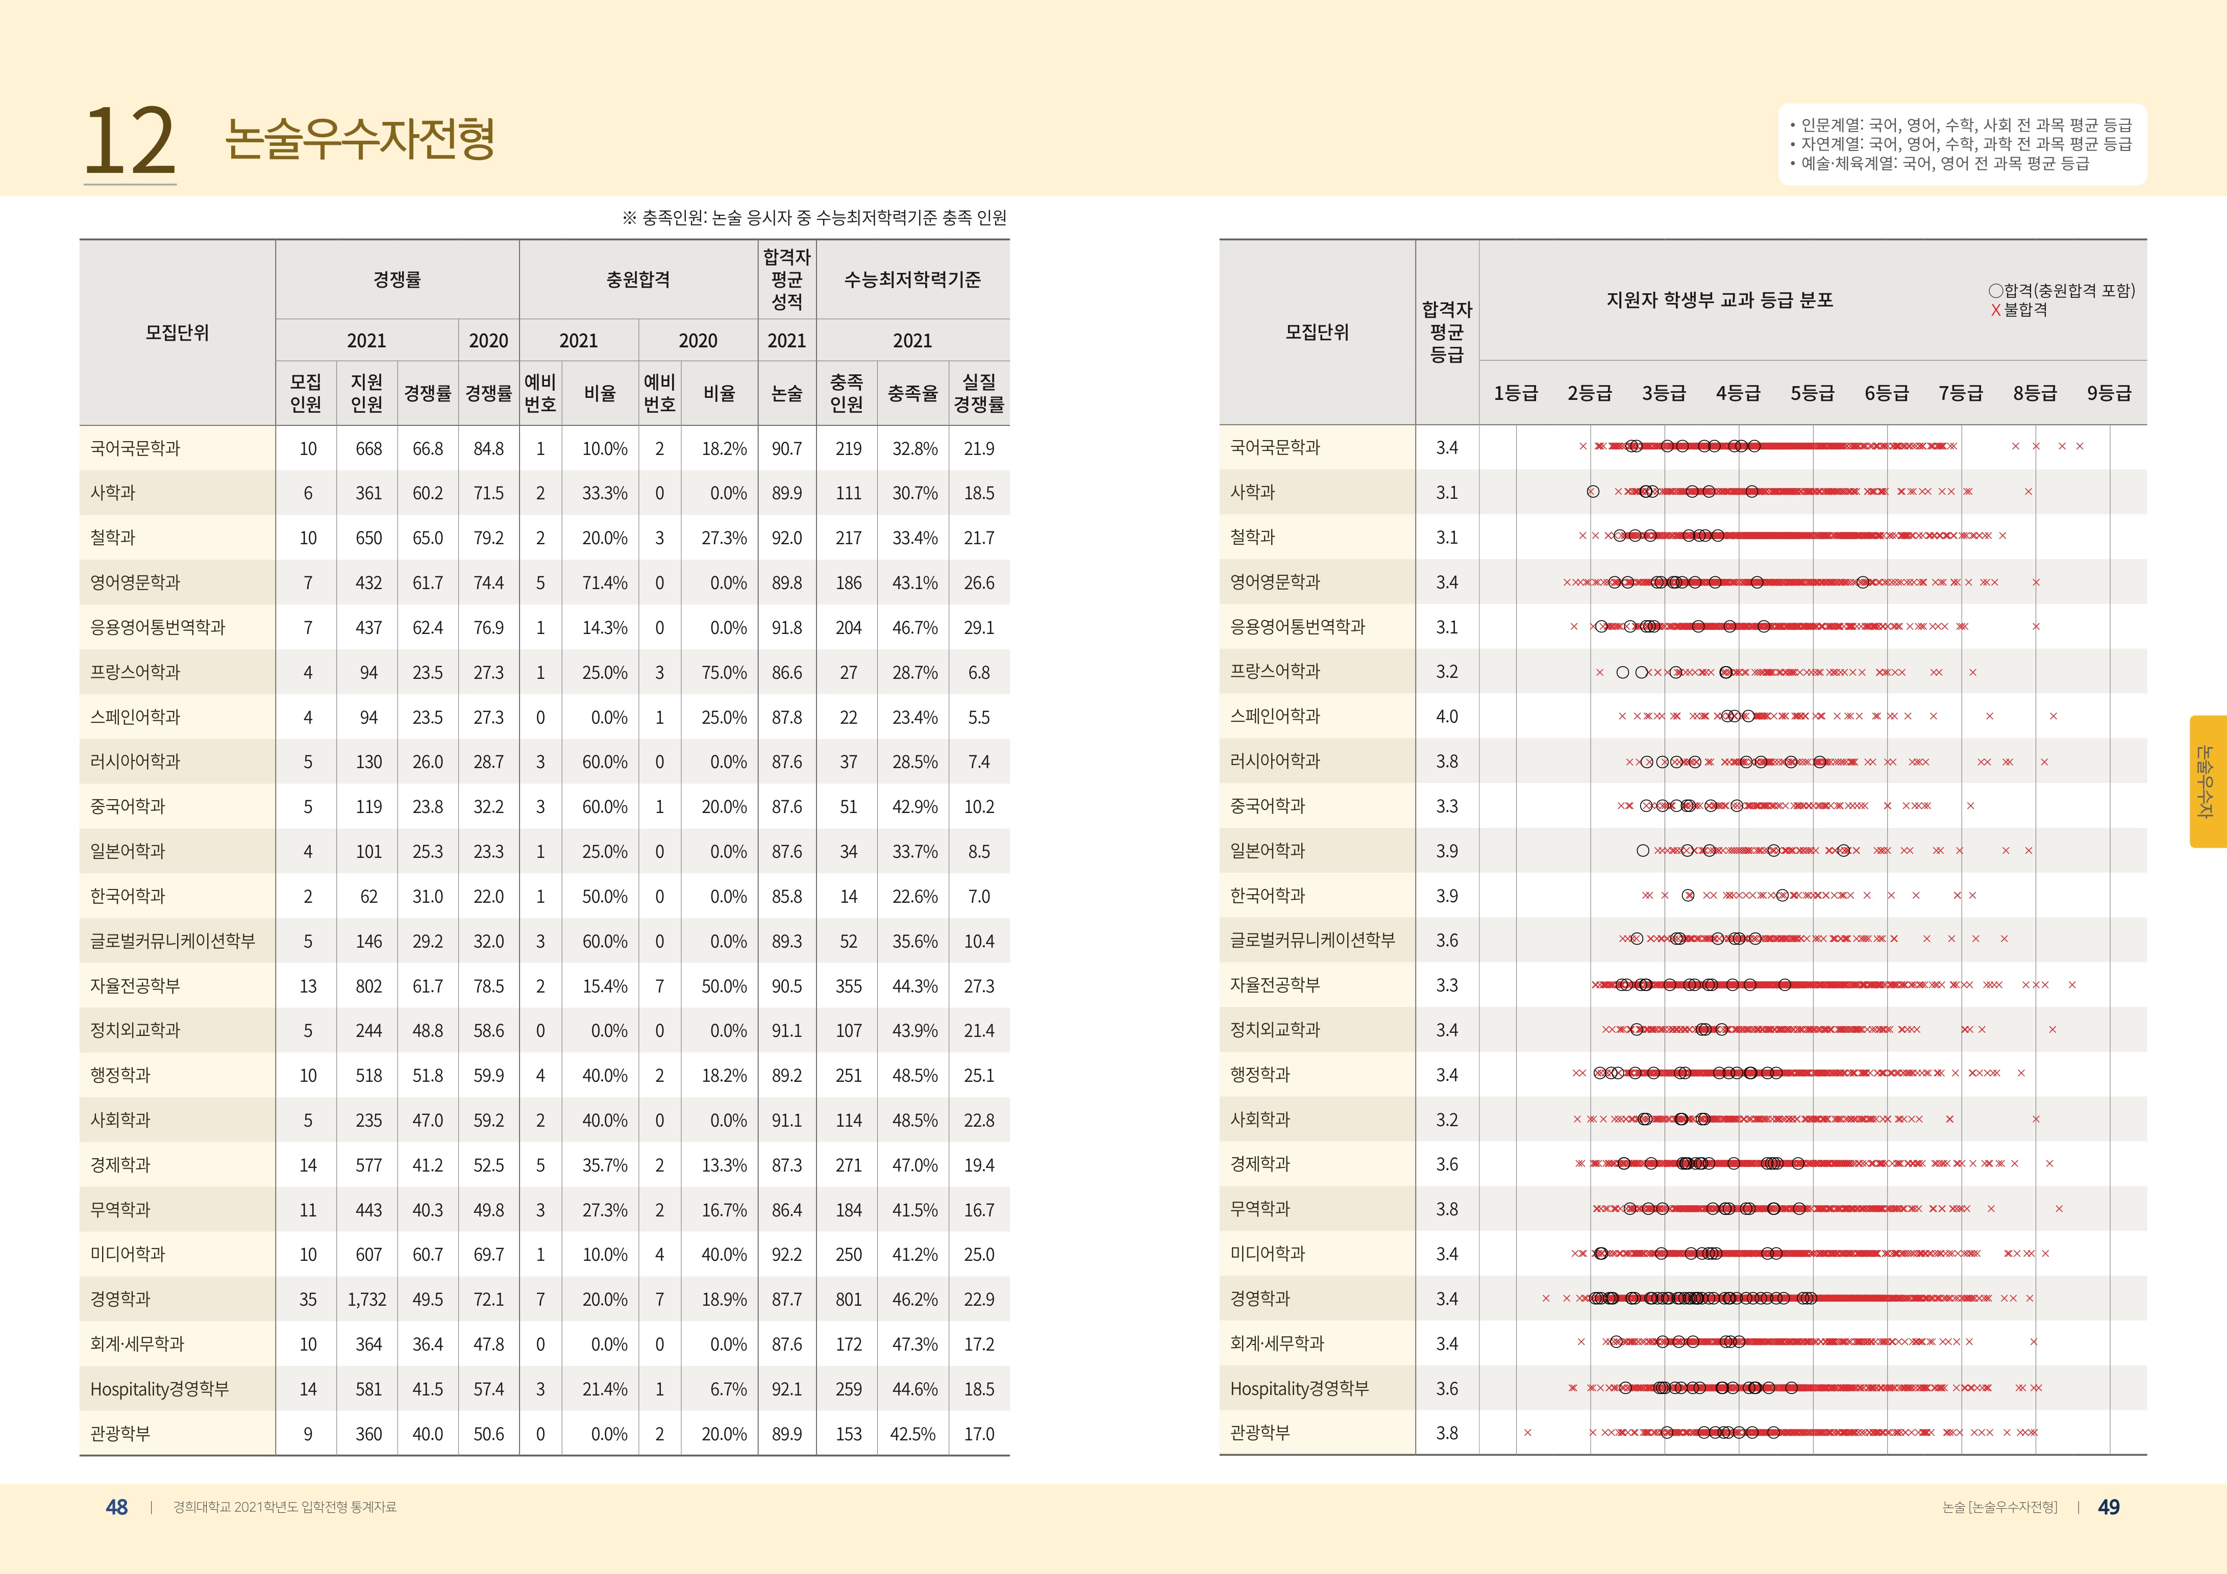This screenshot has height=1574, width=2227.
Task: Click the 5등급 column label in chart
Action: click(1812, 393)
